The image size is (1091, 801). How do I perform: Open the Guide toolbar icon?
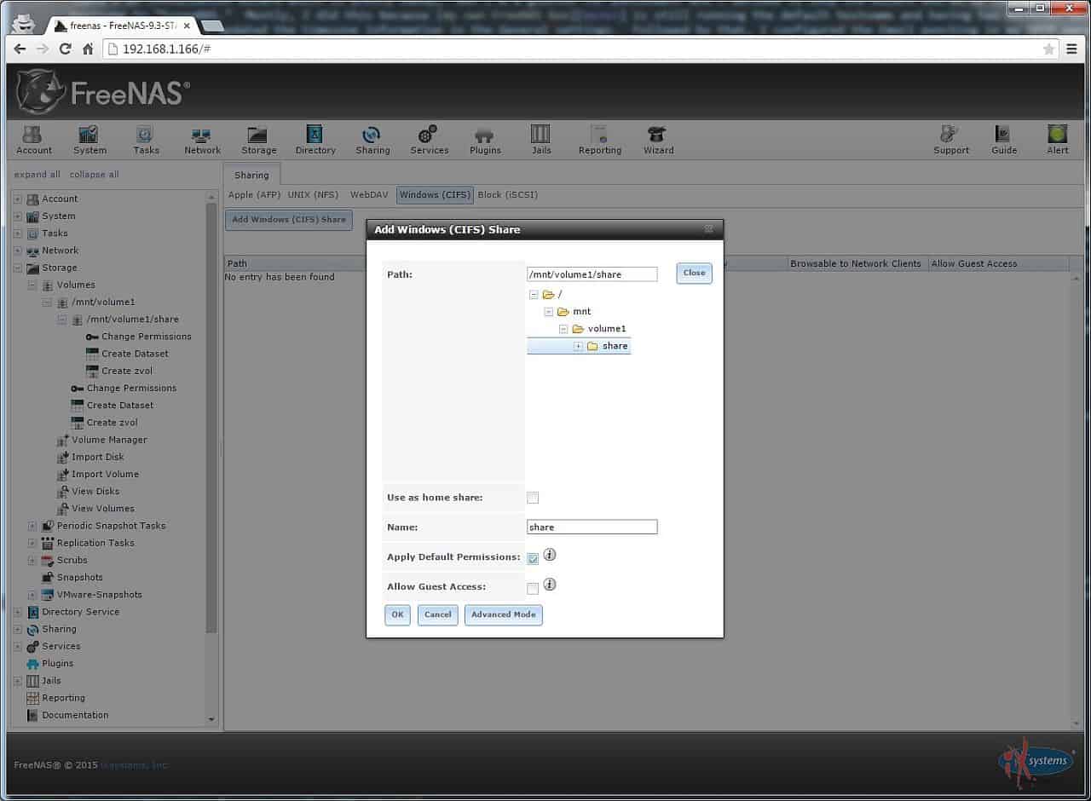point(1003,140)
